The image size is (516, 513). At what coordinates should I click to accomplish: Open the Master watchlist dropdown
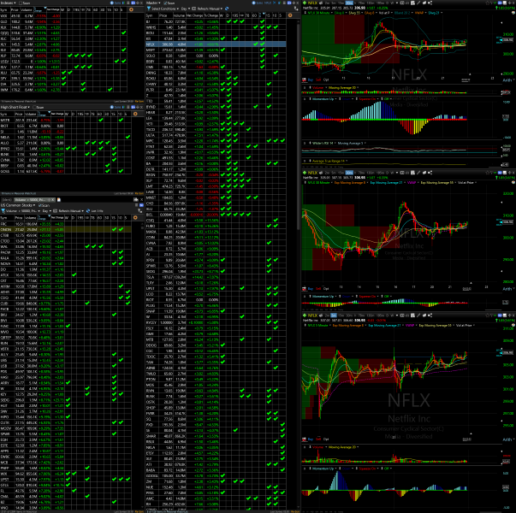[153, 3]
